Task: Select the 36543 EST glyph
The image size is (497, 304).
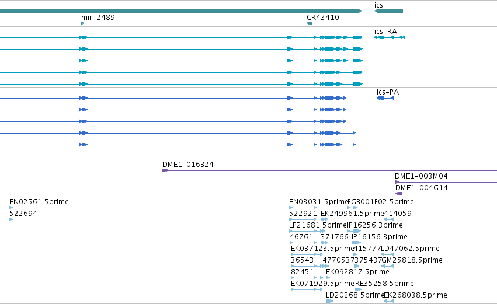Action: 310,266
